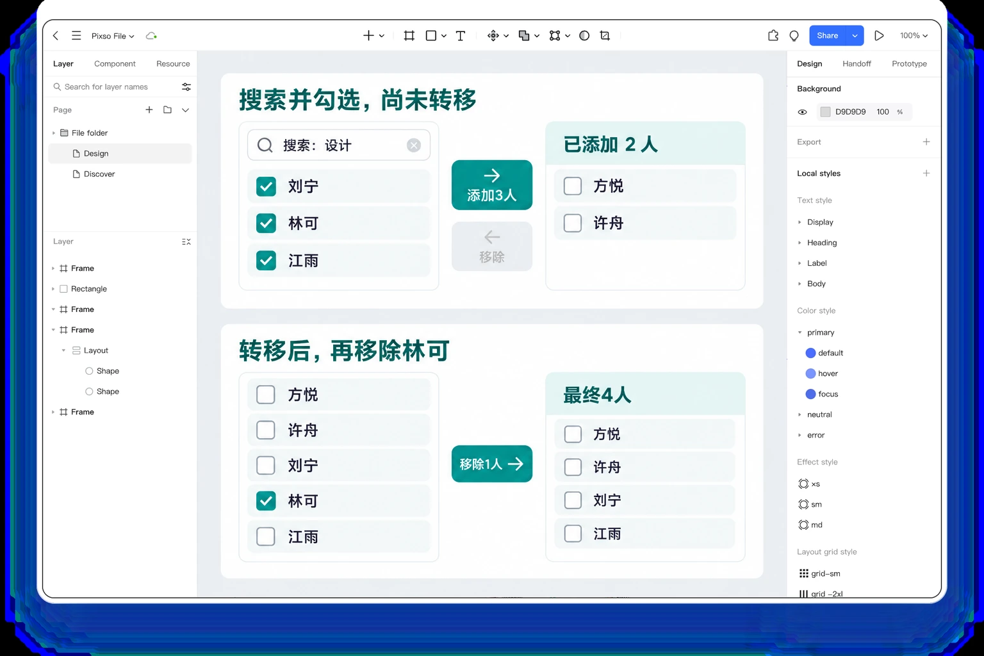The height and width of the screenshot is (656, 984).
Task: Create a new page folder icon
Action: pos(167,110)
